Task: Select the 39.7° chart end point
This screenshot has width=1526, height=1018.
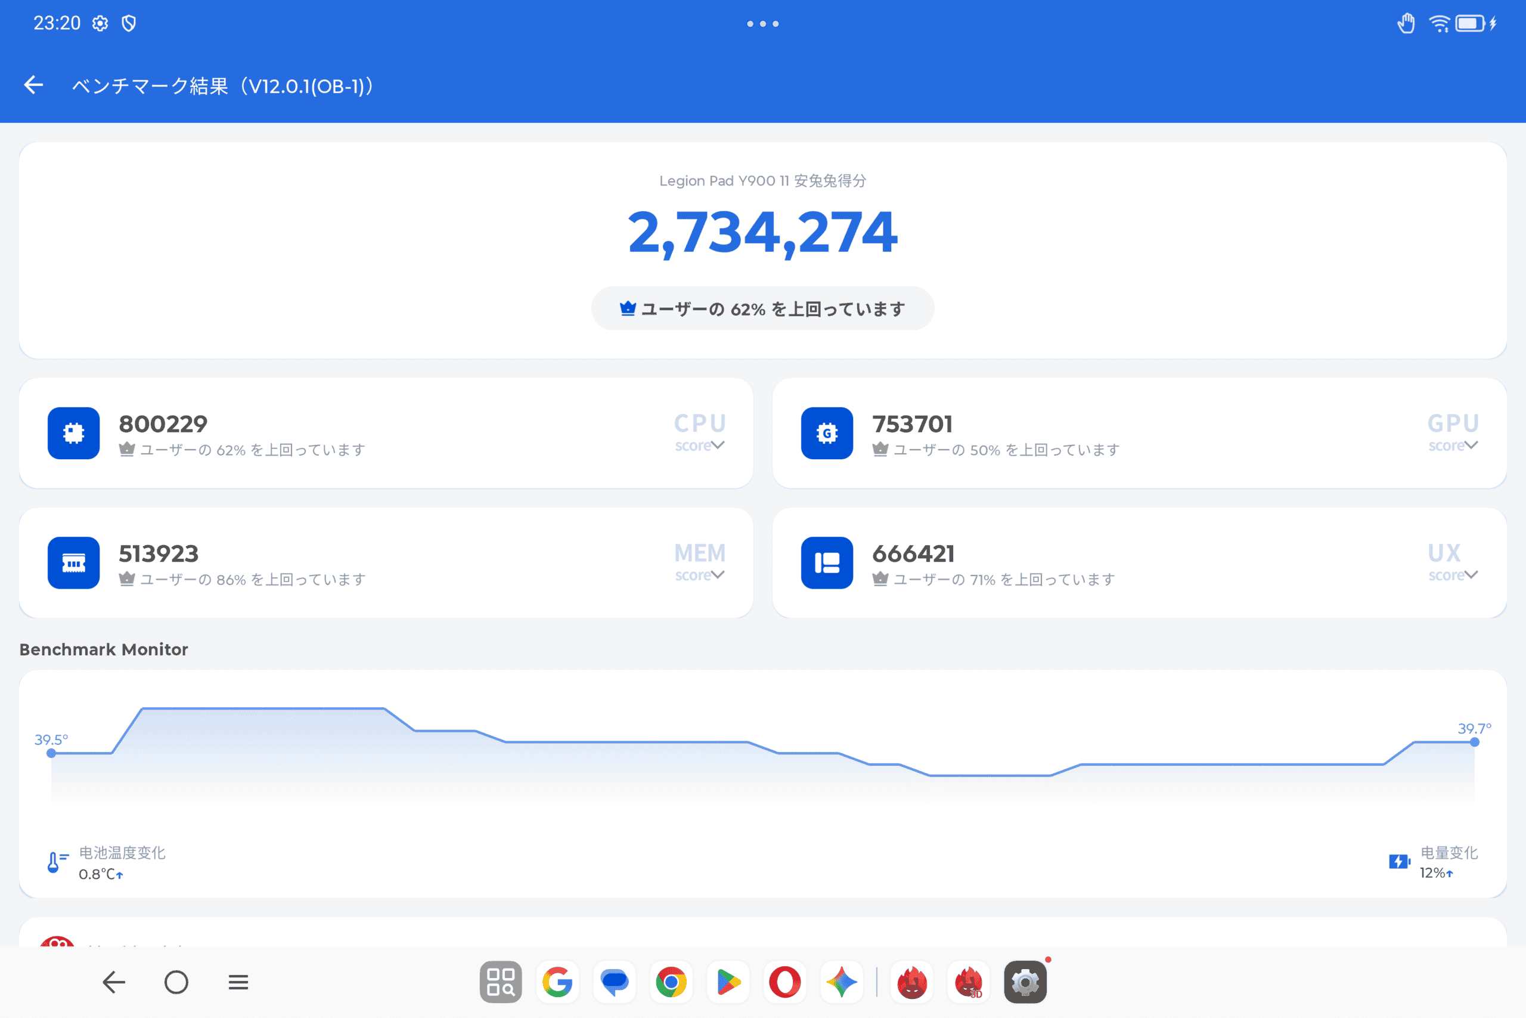Action: pyautogui.click(x=1475, y=742)
